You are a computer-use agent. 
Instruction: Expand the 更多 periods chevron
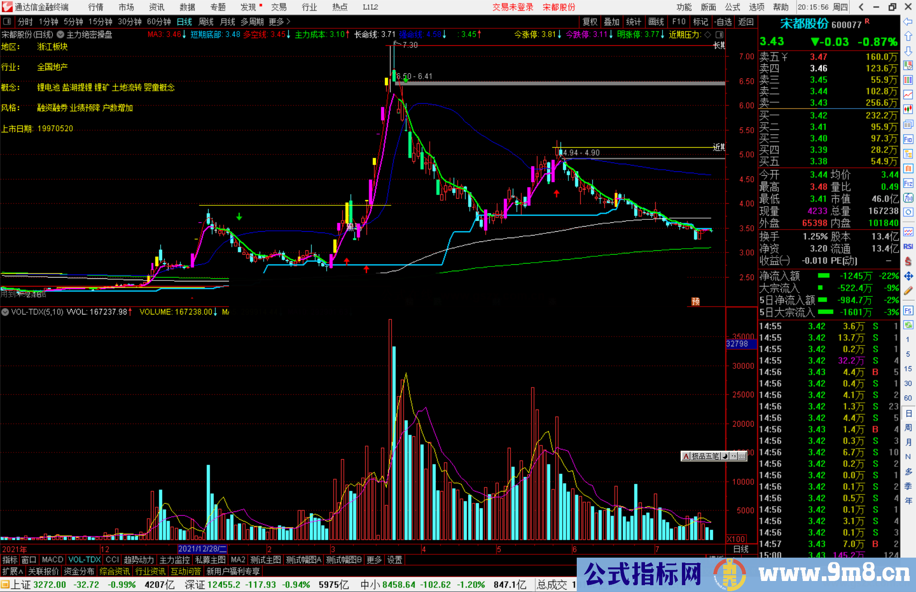(288, 21)
